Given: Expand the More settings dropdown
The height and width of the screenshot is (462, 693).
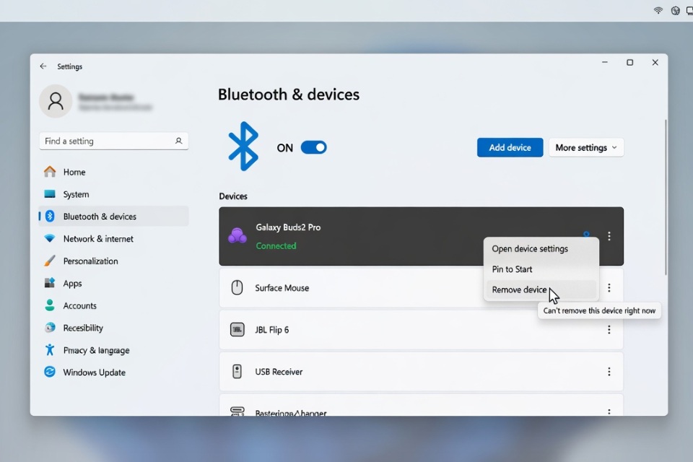Looking at the screenshot, I should tap(586, 148).
